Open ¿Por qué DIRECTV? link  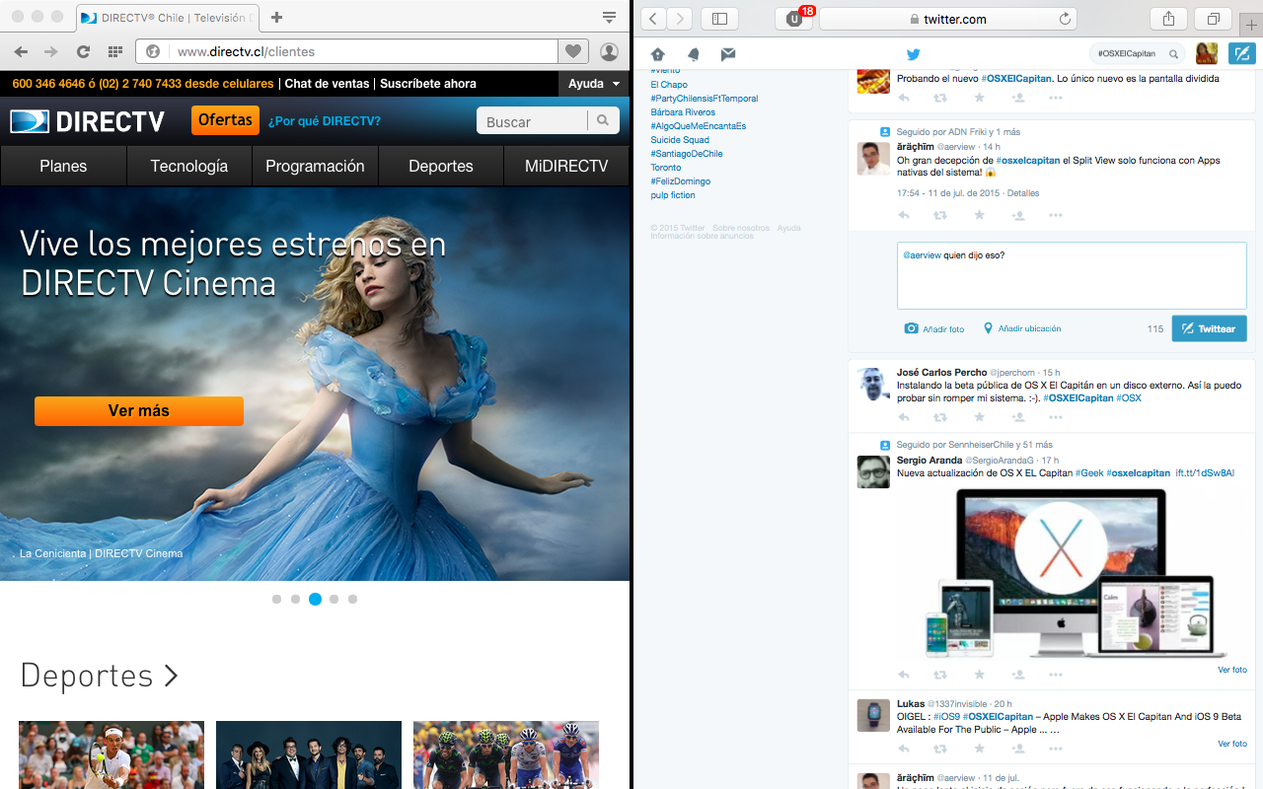325,121
